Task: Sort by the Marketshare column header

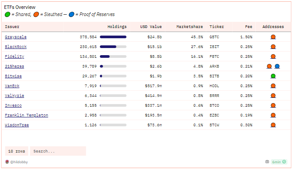Action: click(190, 27)
